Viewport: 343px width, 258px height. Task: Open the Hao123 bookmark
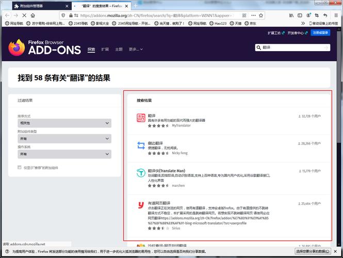click(218, 23)
